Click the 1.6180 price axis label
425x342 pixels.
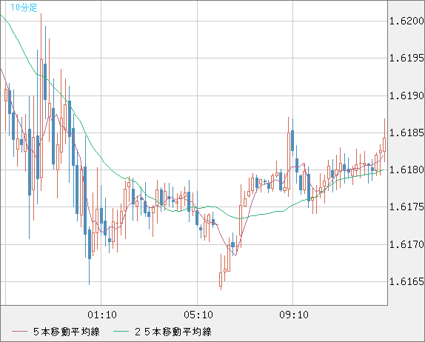(406, 170)
